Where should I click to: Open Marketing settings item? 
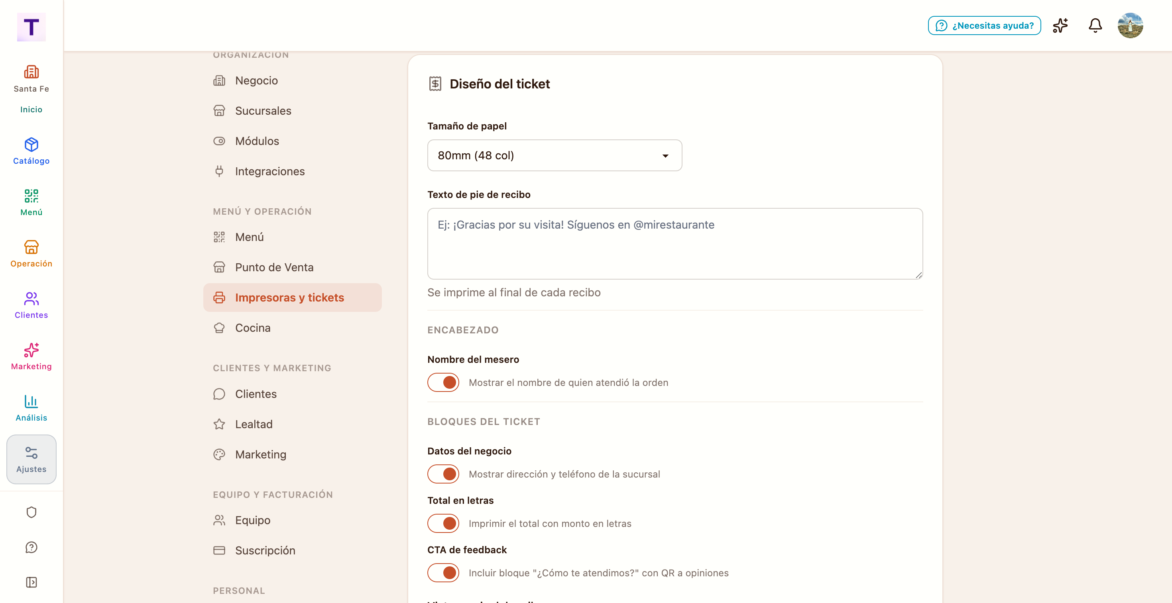pyautogui.click(x=292, y=454)
